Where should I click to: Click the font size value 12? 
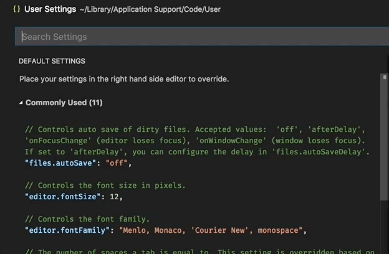tap(117, 197)
